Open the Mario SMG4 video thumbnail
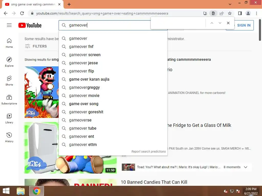262x196 pixels. click(42, 92)
